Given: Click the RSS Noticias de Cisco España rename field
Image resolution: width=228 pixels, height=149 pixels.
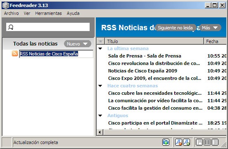Looking at the screenshot, I should pyautogui.click(x=56, y=54).
